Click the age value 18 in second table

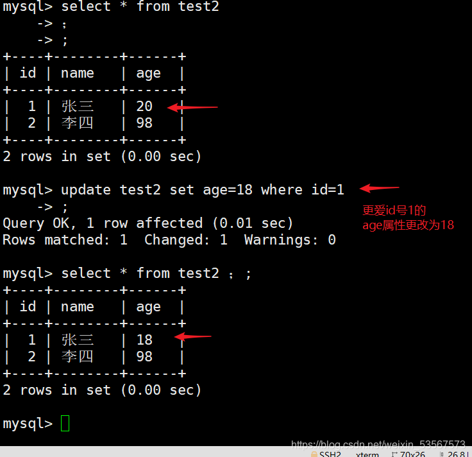(144, 340)
